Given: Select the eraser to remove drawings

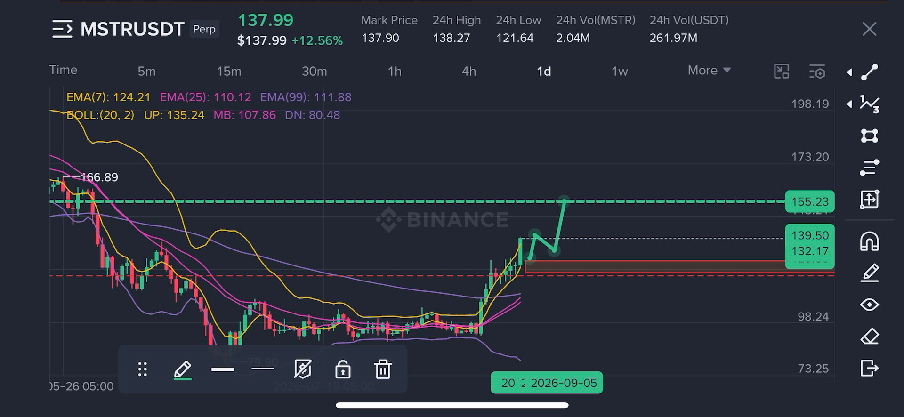Looking at the screenshot, I should click(x=869, y=336).
